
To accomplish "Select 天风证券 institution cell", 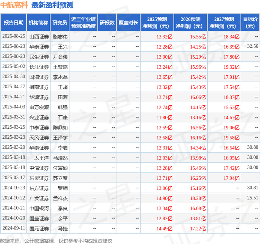I will [39, 138].
